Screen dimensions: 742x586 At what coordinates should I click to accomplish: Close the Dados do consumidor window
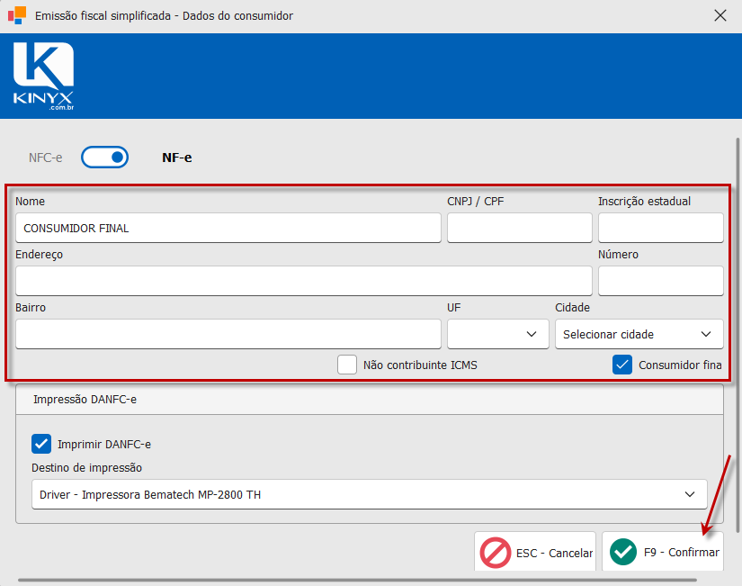click(x=720, y=15)
